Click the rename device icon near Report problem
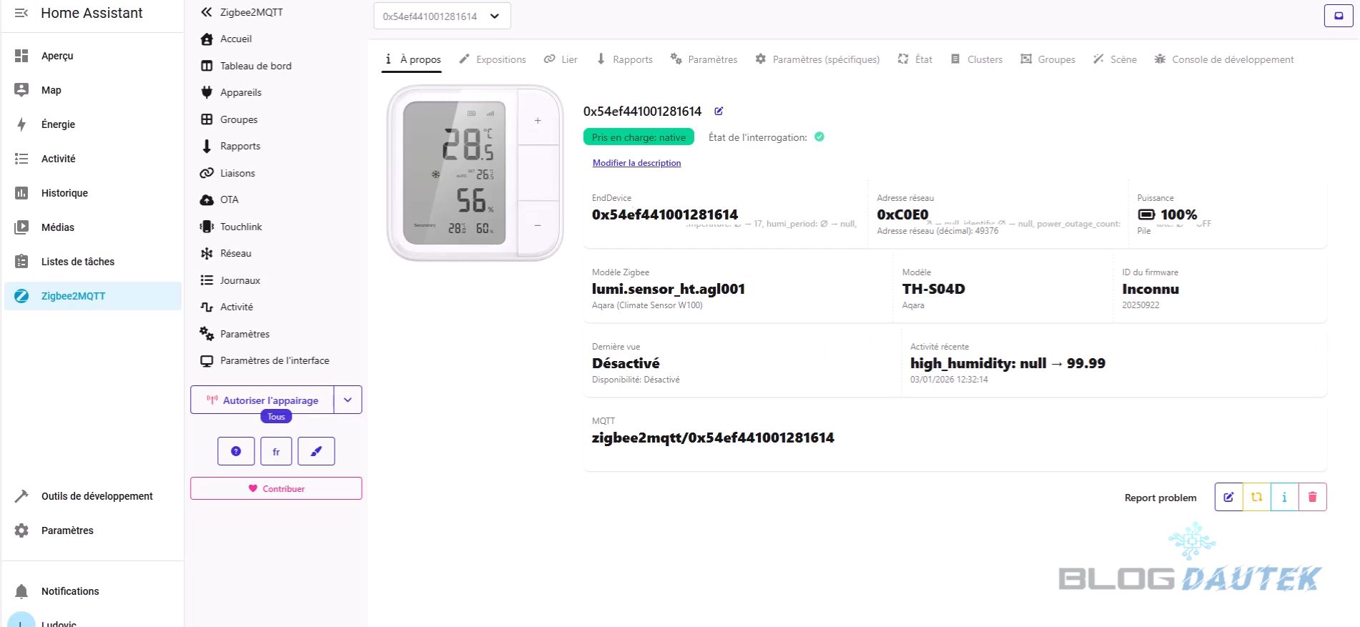The image size is (1360, 627). [1228, 497]
